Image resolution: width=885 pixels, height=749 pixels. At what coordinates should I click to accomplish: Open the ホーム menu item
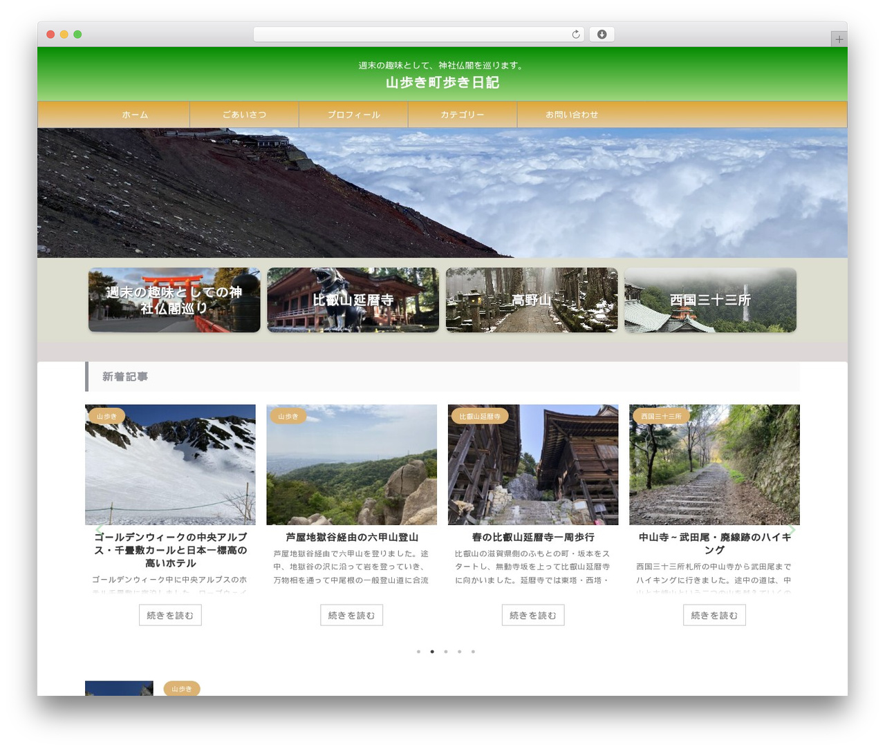pos(135,115)
